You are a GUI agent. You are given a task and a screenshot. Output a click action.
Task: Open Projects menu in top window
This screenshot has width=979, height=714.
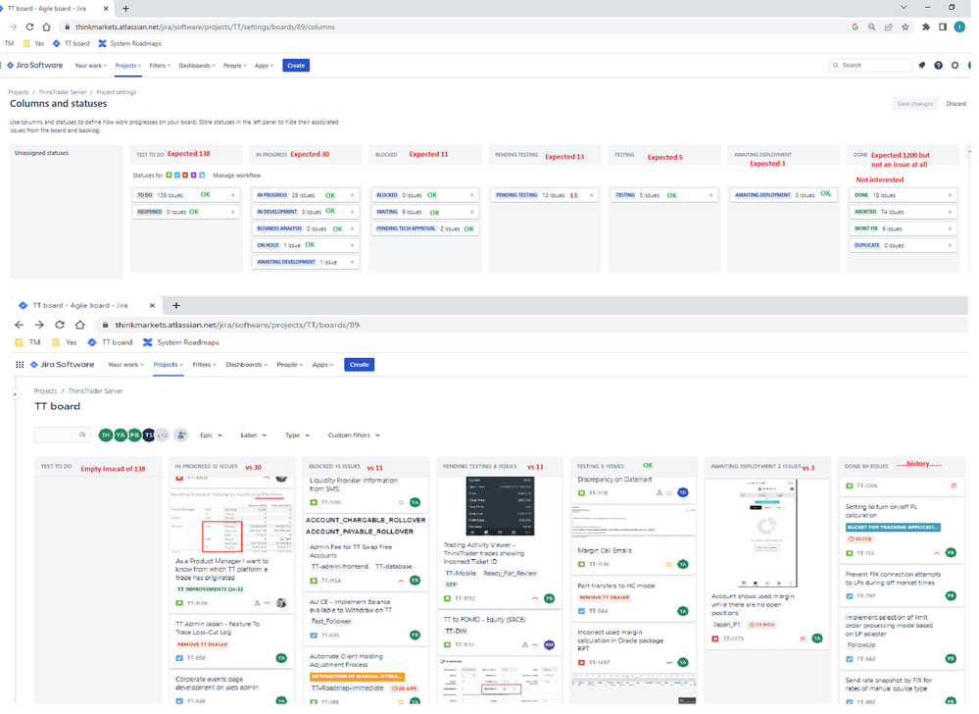point(128,66)
